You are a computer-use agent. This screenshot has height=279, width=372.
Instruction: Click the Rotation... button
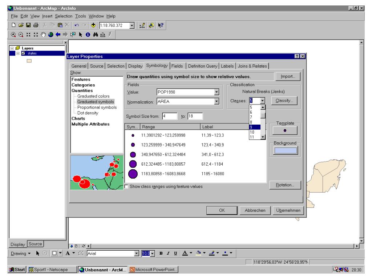285,185
